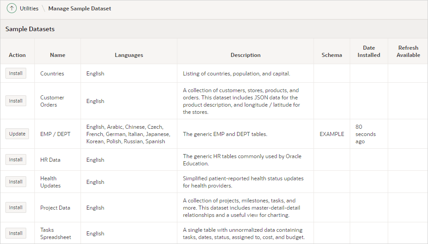Click the EXAMPLE schema cell
The width and height of the screenshot is (428, 244).
coord(332,134)
